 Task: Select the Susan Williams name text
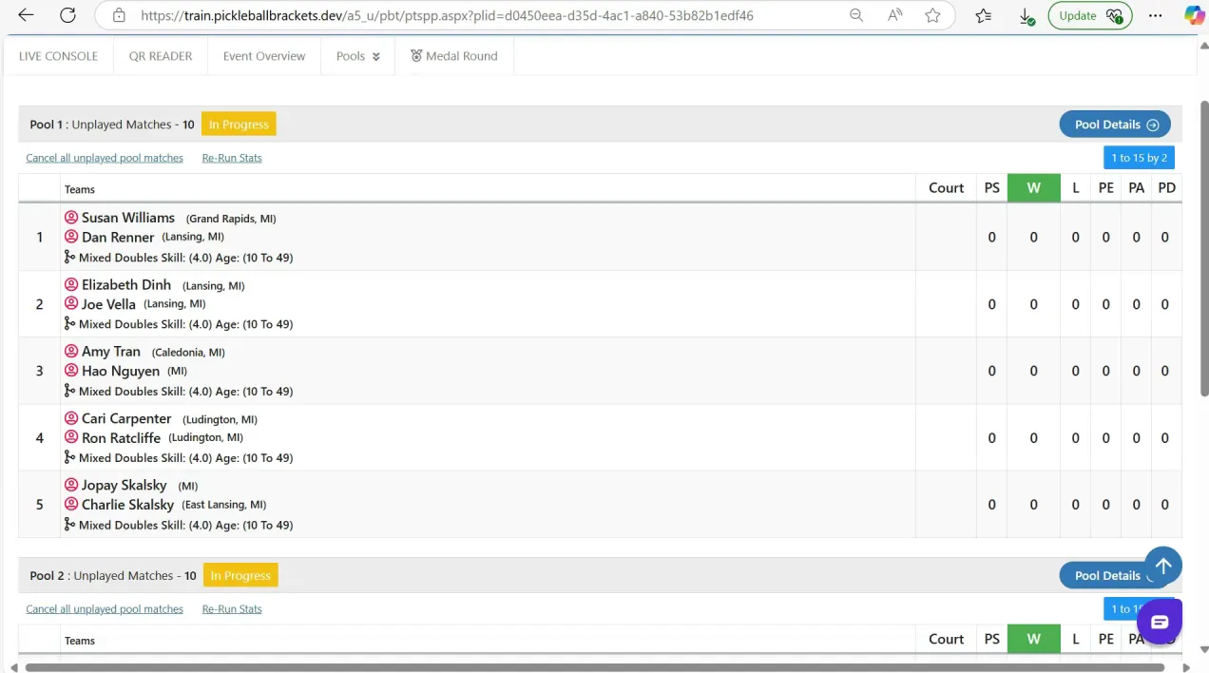coord(128,218)
